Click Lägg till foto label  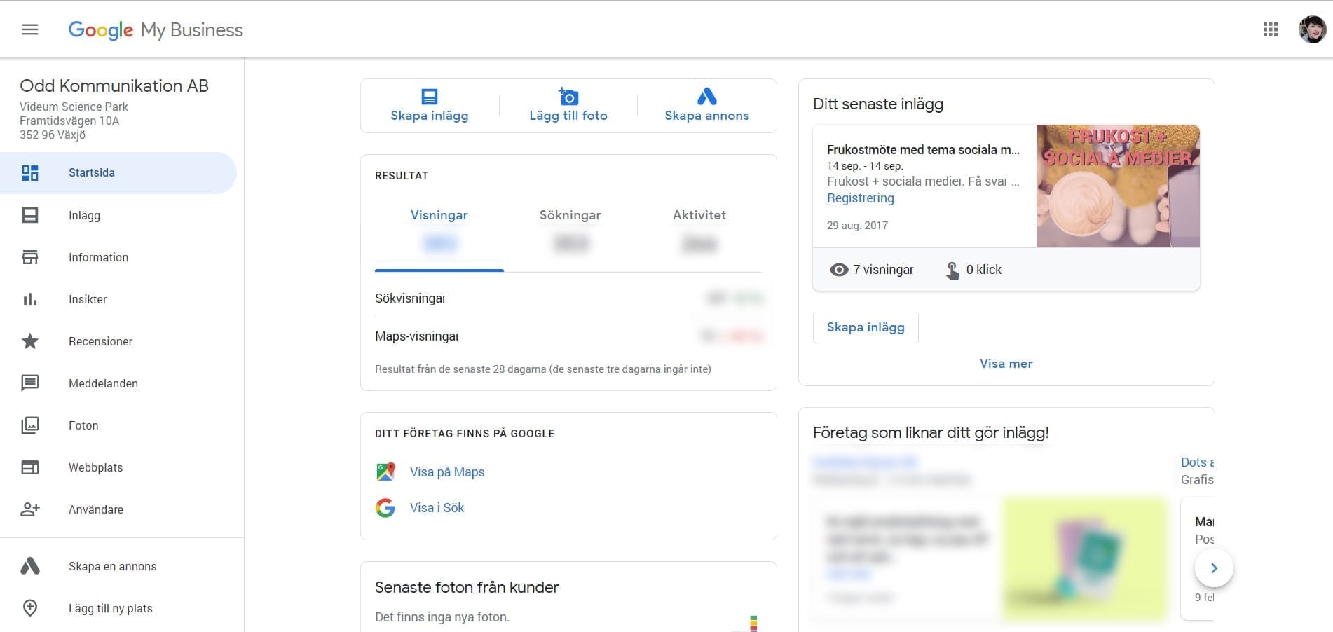[x=568, y=116]
